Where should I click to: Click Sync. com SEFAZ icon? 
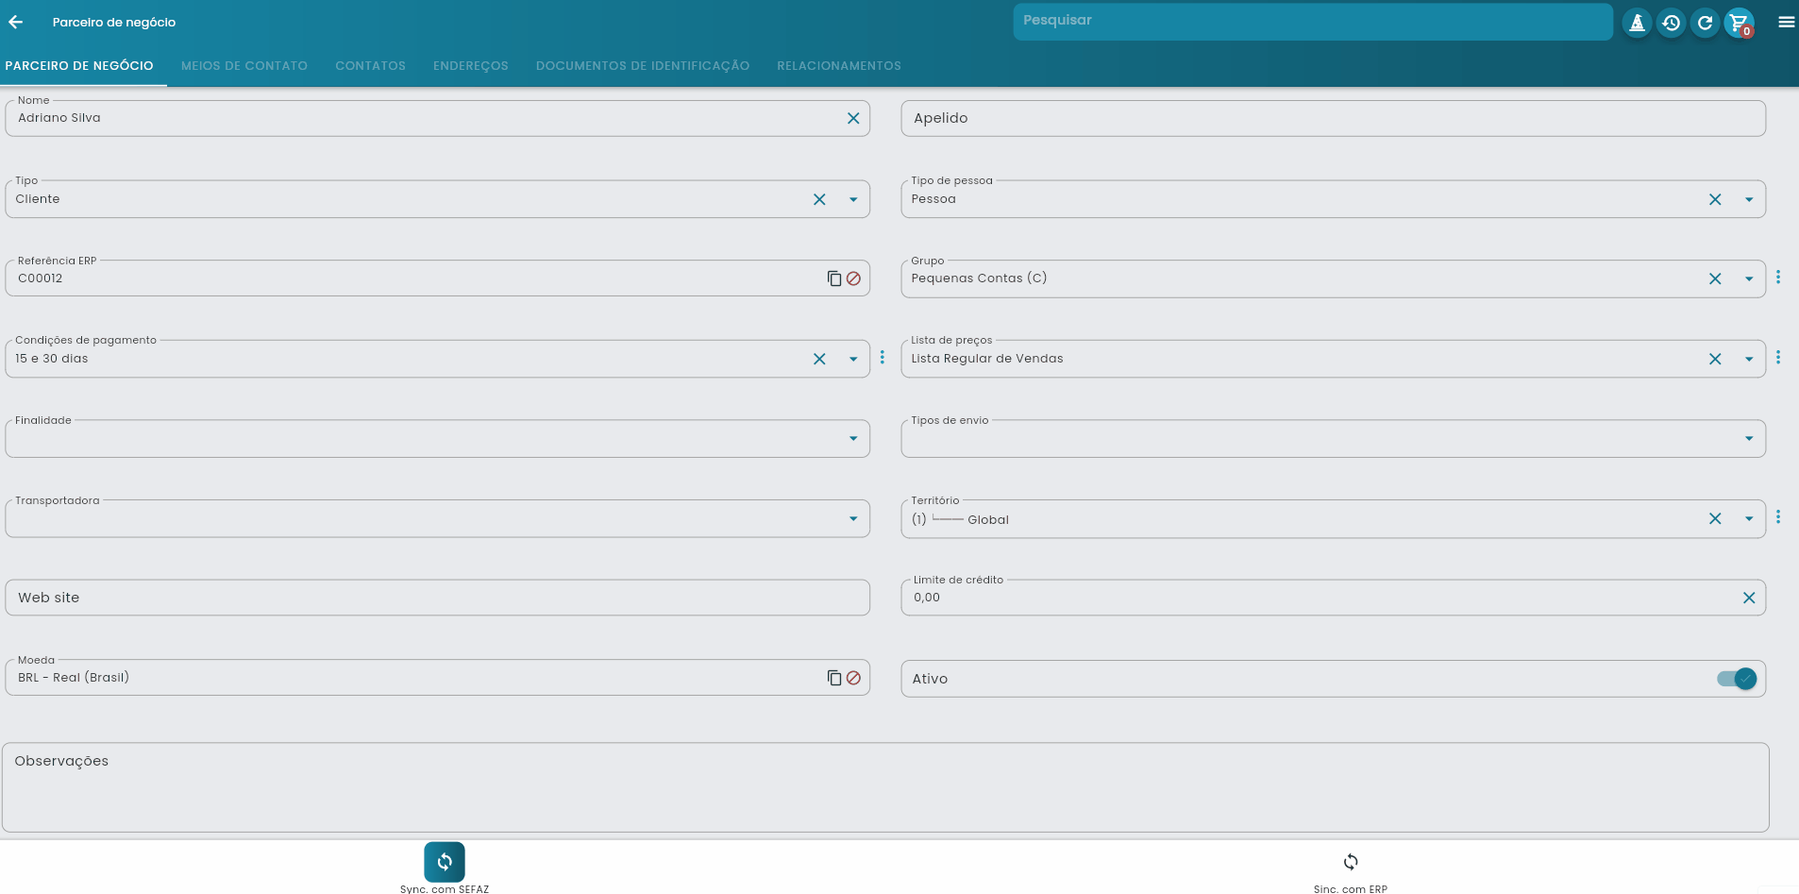(x=445, y=861)
